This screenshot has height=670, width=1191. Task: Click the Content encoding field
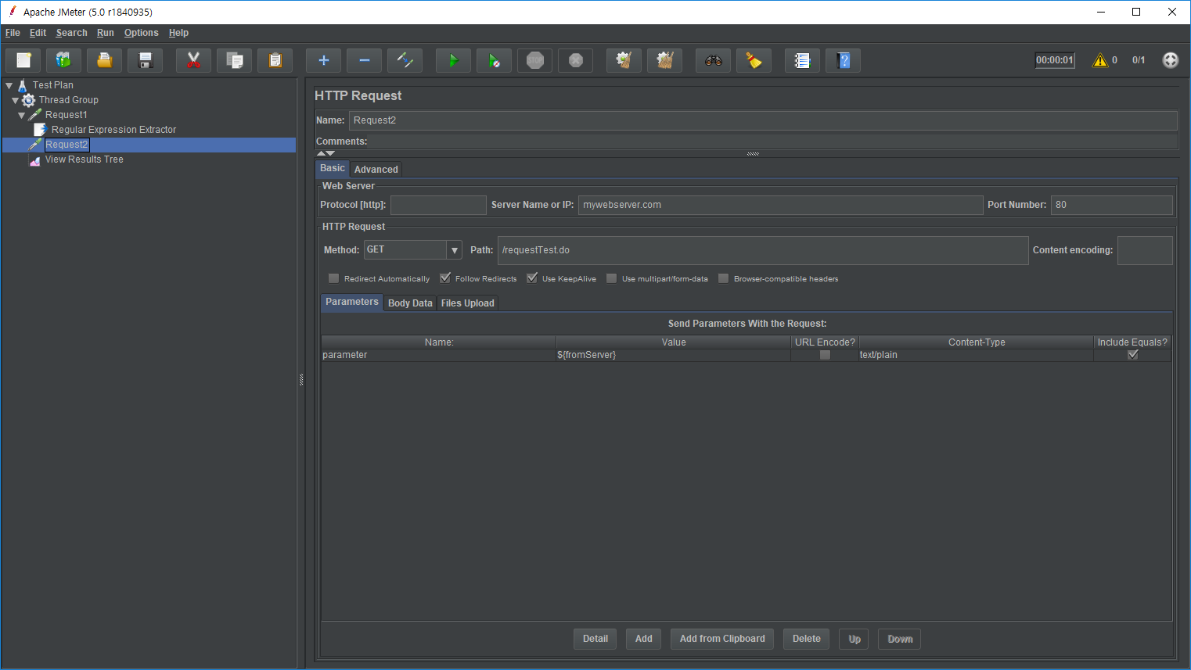pos(1145,250)
